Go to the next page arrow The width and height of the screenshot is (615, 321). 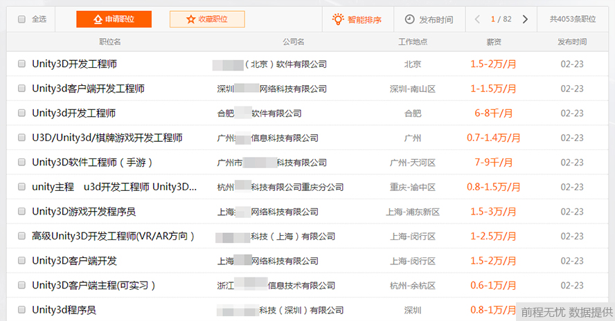[x=525, y=19]
